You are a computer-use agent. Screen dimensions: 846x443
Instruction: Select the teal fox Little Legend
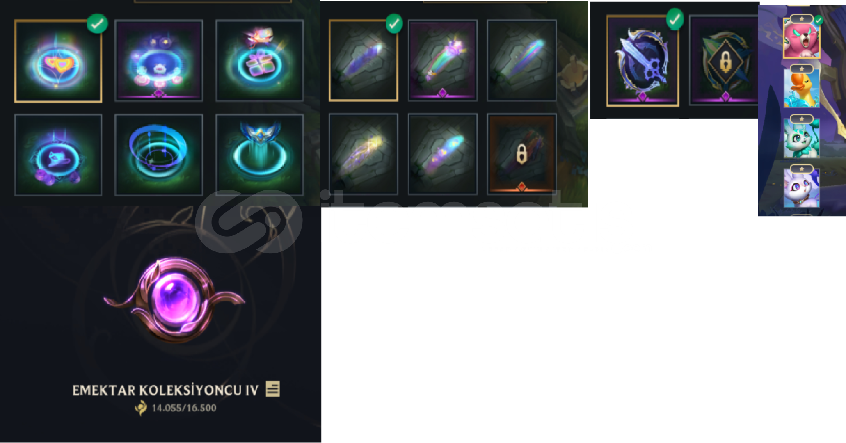pyautogui.click(x=802, y=137)
